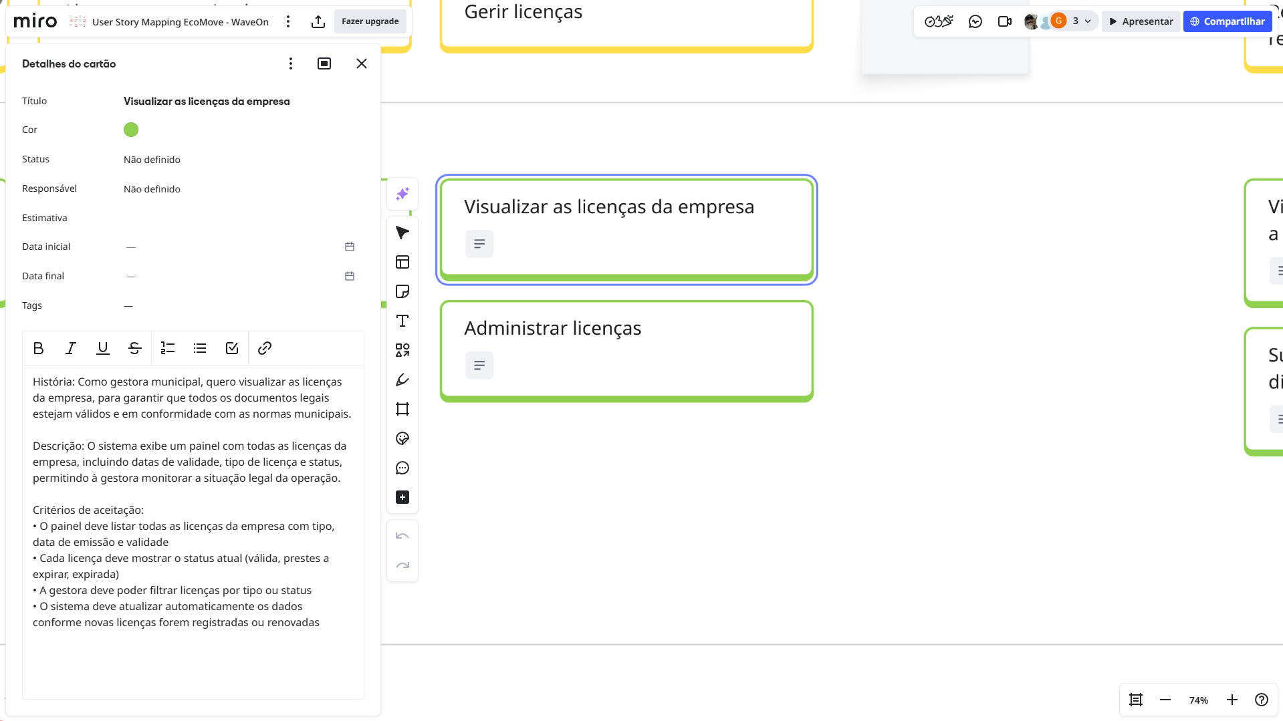Open the Status field dropdown
This screenshot has height=721, width=1283.
click(152, 160)
